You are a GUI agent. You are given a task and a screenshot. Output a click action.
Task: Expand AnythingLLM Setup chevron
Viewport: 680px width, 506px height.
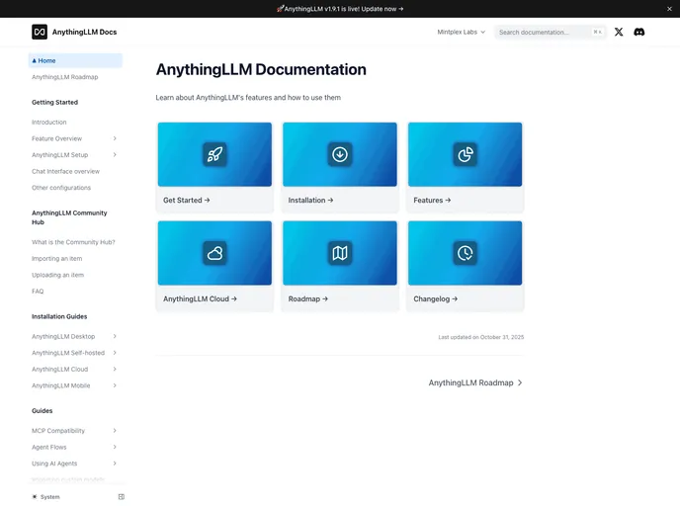115,155
